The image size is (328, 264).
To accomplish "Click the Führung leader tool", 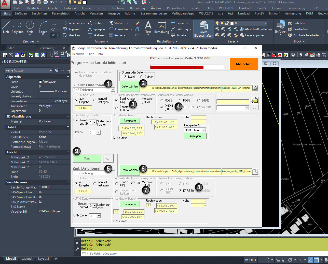I will coord(180,29).
